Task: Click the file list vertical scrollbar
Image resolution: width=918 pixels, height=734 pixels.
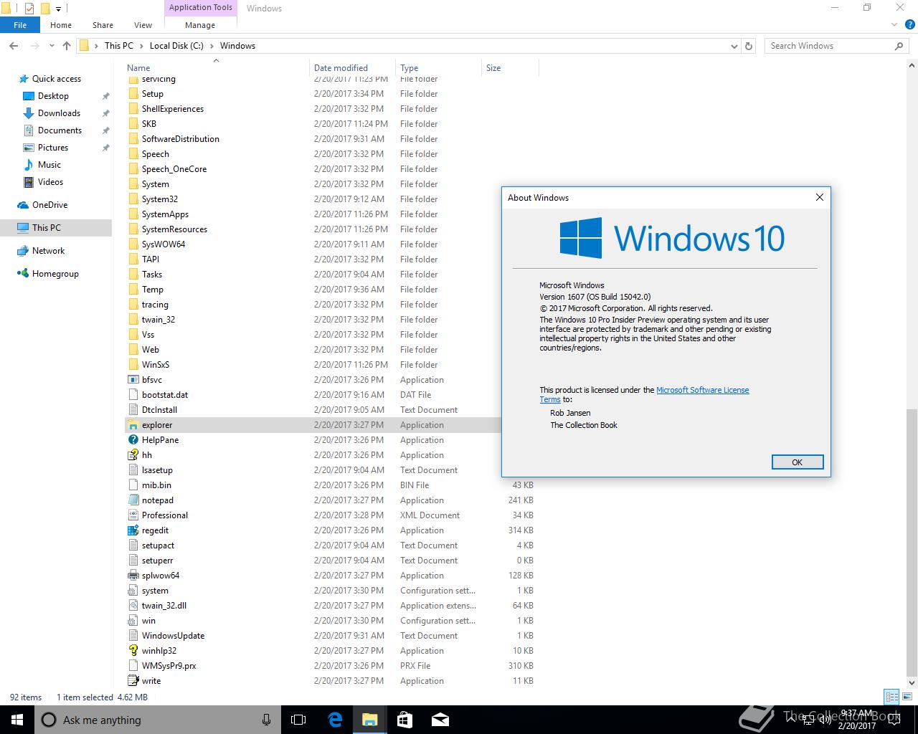Action: [912, 542]
